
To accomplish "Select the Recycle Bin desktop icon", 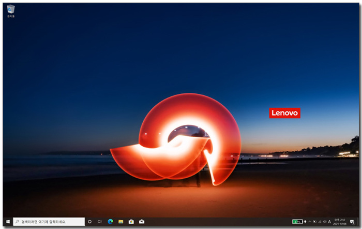I will pyautogui.click(x=10, y=9).
